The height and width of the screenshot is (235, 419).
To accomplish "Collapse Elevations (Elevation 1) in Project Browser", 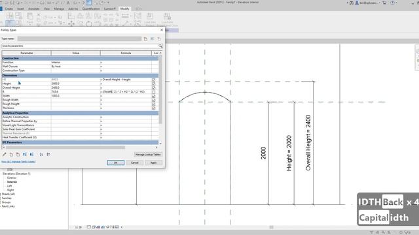I will tap(1, 174).
